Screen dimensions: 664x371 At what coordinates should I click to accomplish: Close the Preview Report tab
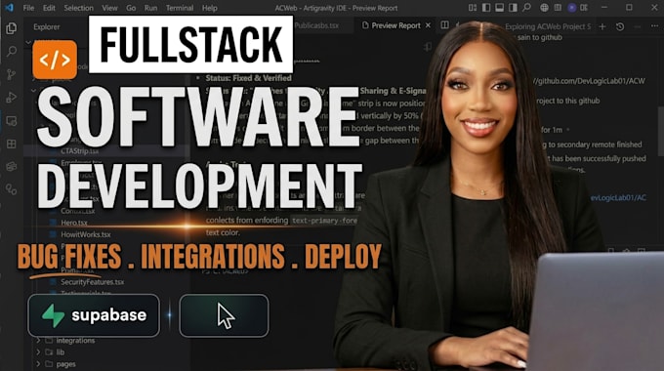(428, 25)
